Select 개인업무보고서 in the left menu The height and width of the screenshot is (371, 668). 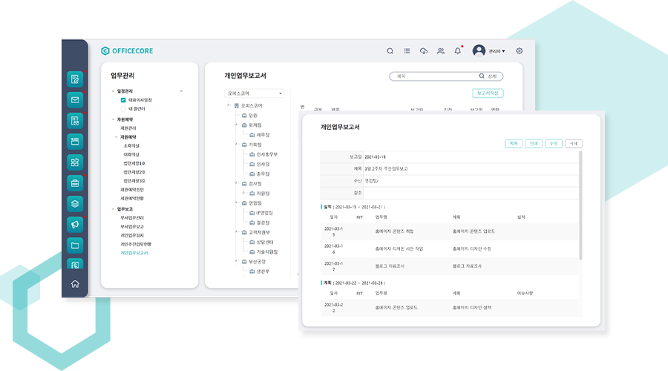point(134,253)
